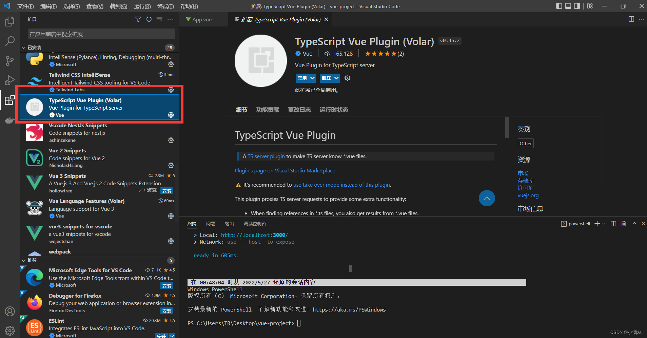Viewport: 647px width, 338px height.
Task: Install Debugger for Firefox extension
Action: pos(167,311)
